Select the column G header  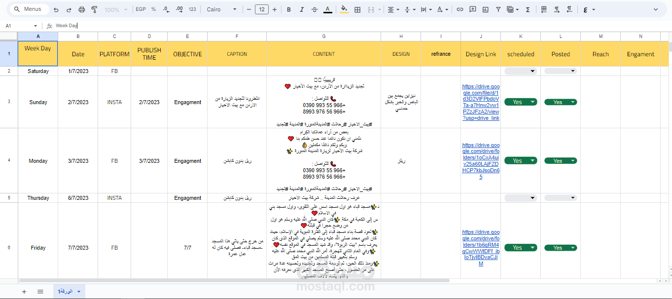click(x=323, y=37)
